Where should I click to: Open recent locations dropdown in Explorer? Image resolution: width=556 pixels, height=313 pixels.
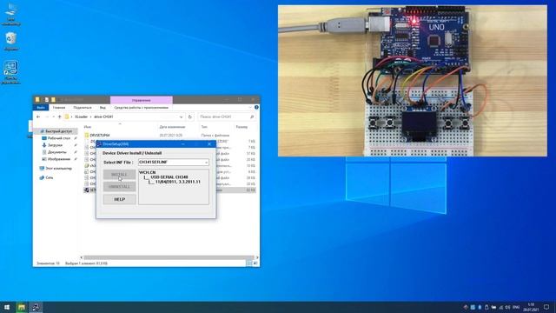[54, 117]
